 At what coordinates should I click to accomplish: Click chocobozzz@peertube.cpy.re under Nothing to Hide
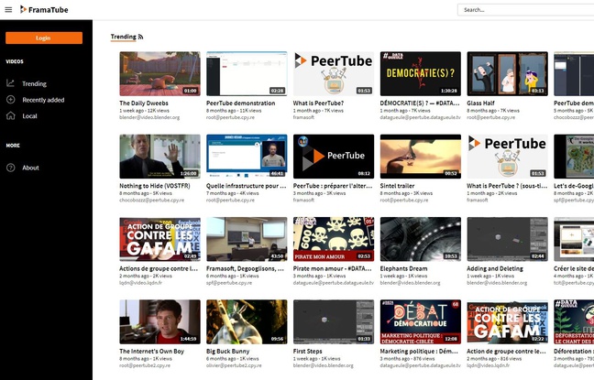152,200
